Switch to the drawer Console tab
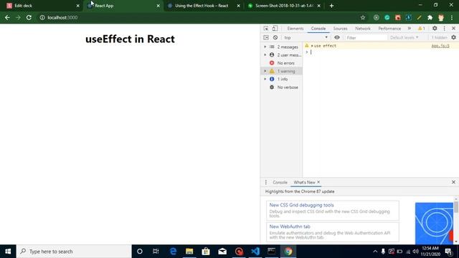The height and width of the screenshot is (258, 459). 280,182
